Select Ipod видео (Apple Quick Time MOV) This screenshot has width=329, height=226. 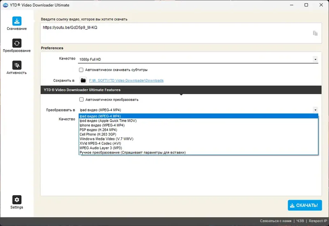(x=199, y=121)
